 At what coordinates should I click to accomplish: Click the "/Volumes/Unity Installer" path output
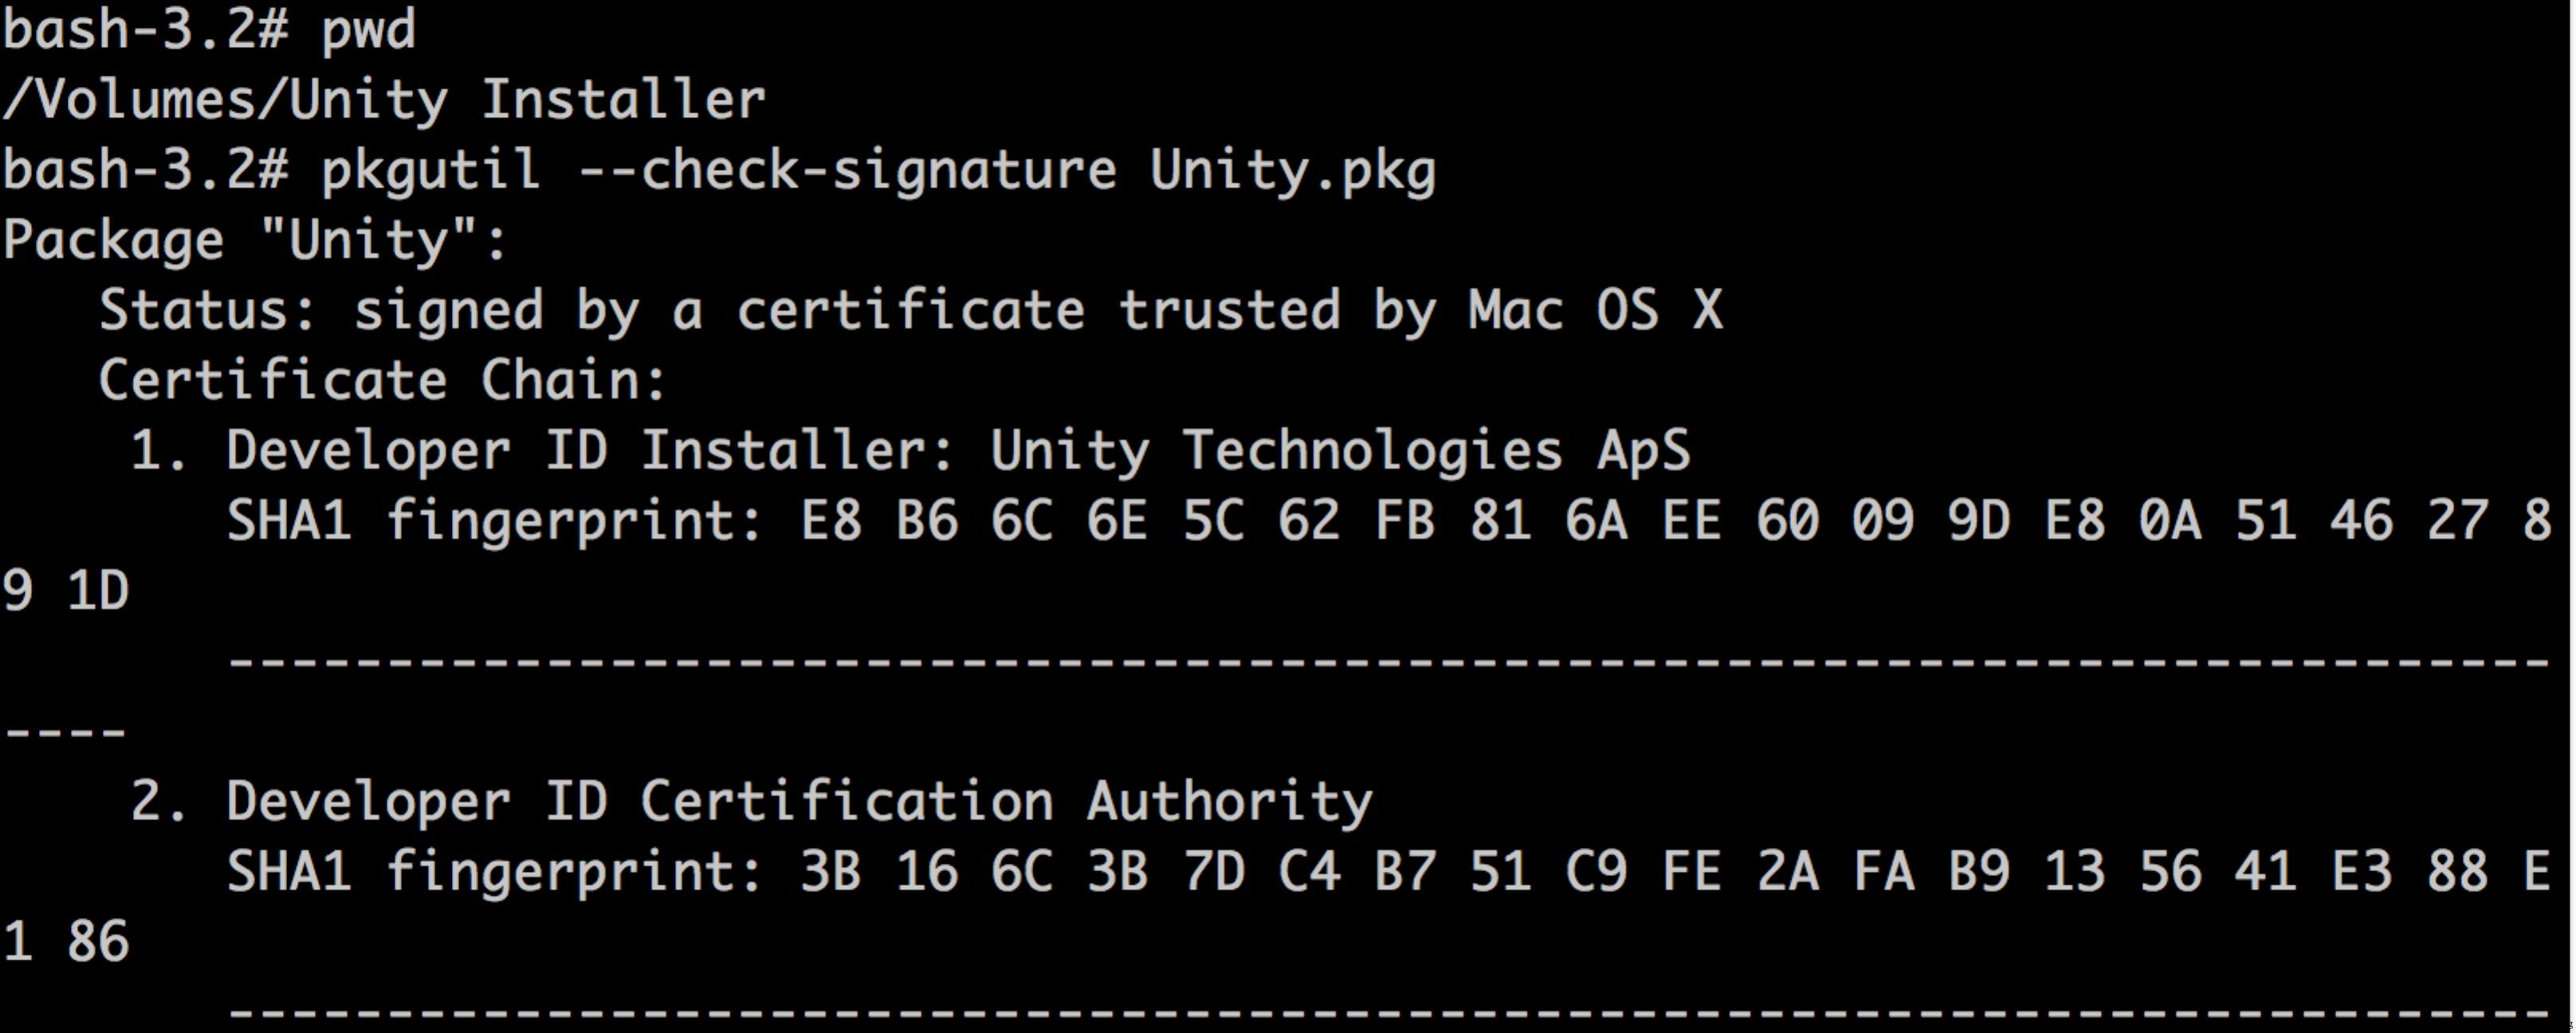click(x=384, y=100)
